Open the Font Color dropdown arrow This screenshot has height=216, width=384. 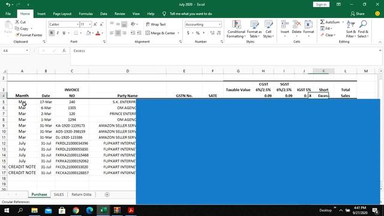point(103,33)
